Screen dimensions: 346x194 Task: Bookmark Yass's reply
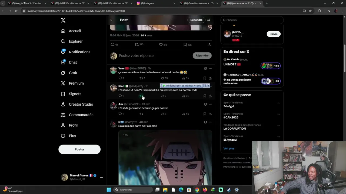click(205, 78)
